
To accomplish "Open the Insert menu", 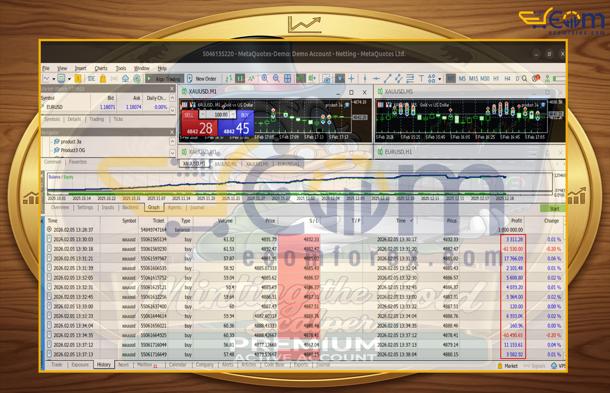I will [81, 68].
